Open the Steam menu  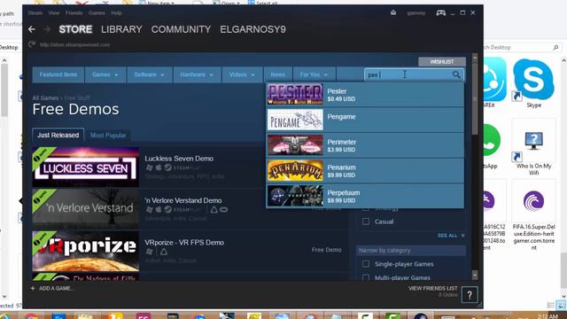pyautogui.click(x=35, y=13)
